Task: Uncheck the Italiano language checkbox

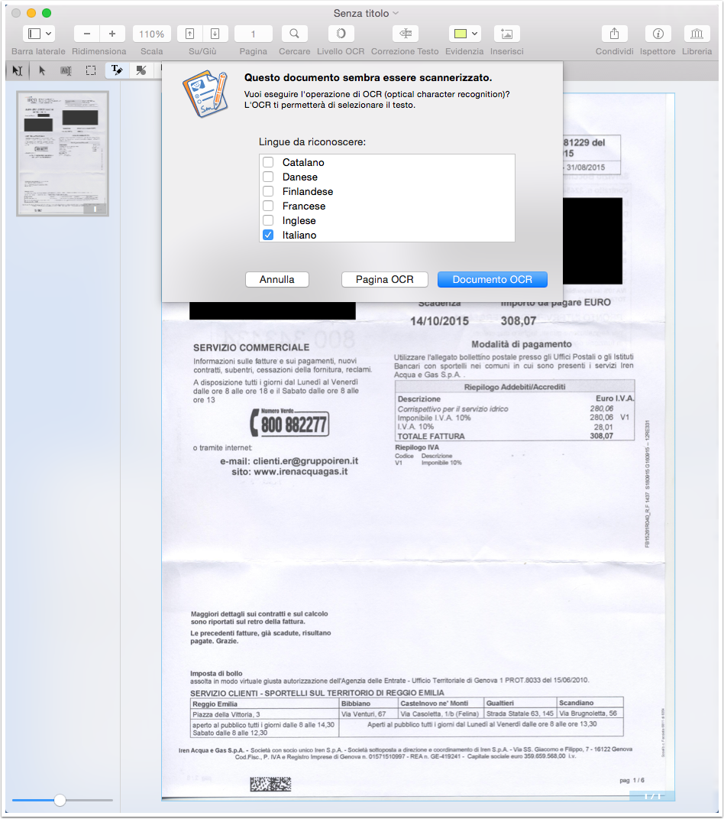Action: [x=268, y=235]
